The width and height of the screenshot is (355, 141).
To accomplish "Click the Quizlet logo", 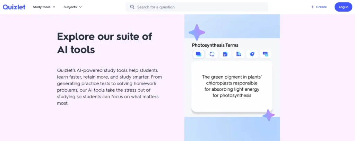I will point(14,7).
